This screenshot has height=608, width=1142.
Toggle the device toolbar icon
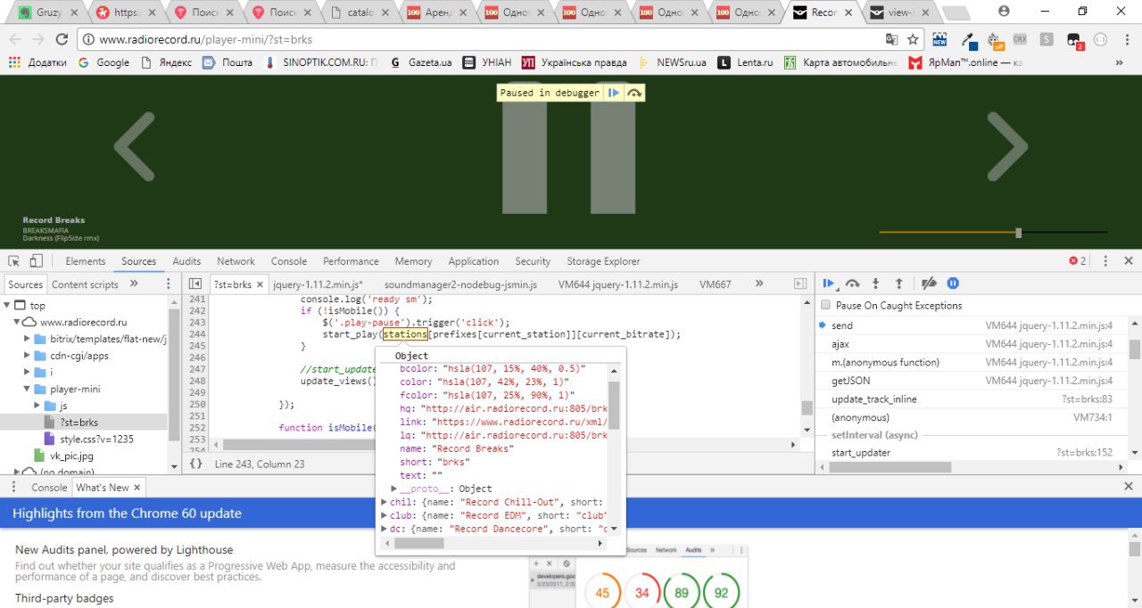[x=36, y=261]
